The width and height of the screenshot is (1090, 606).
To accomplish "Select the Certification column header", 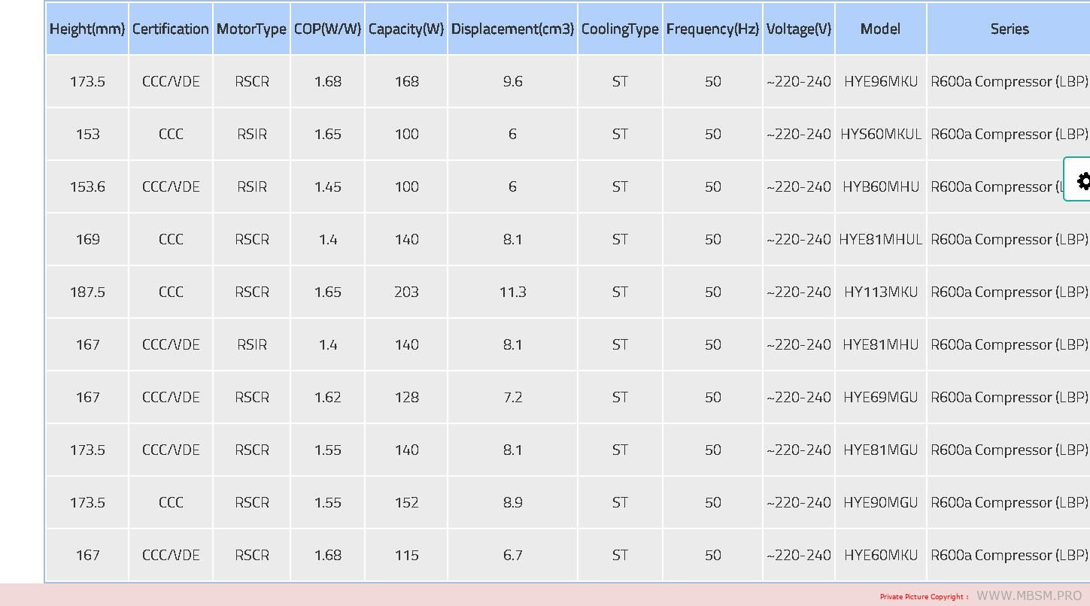I will (x=171, y=29).
